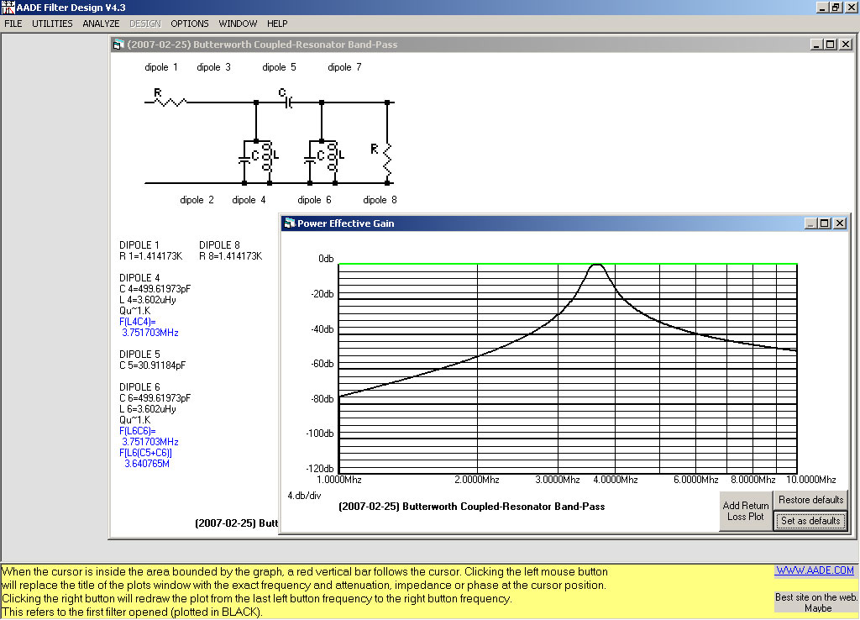This screenshot has width=860, height=620.
Task: Click the peak of the gain curve
Action: (x=597, y=265)
